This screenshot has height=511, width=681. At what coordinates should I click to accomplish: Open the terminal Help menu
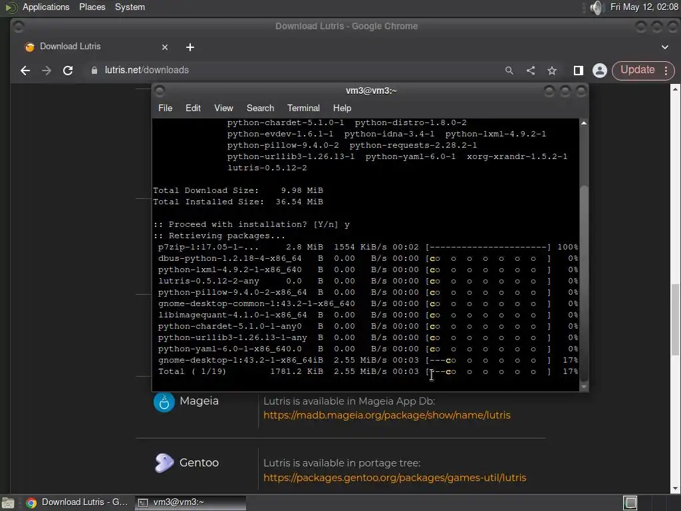(x=342, y=108)
